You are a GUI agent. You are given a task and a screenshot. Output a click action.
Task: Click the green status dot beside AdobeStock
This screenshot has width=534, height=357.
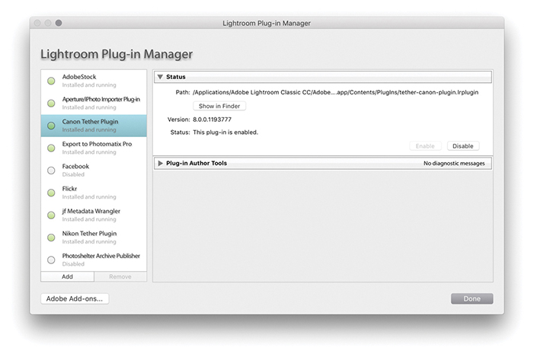[x=51, y=81]
